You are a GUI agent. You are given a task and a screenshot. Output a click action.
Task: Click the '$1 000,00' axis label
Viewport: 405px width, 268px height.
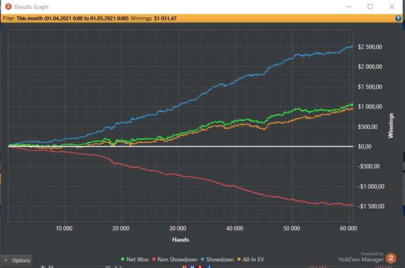click(x=370, y=106)
